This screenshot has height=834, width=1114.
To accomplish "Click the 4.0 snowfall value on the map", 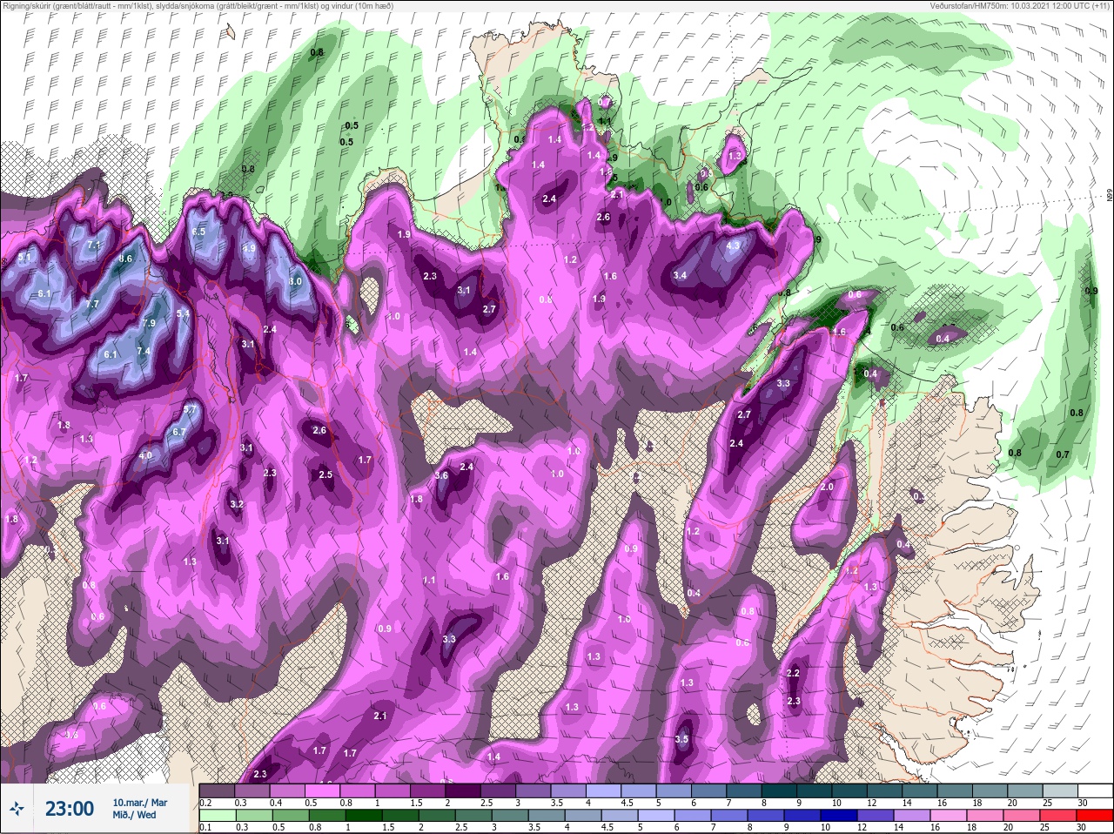I will pos(145,455).
